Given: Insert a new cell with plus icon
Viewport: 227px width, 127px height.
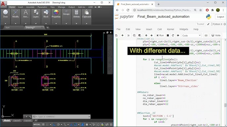Looking at the screenshot, I should pyautogui.click(x=122, y=35).
